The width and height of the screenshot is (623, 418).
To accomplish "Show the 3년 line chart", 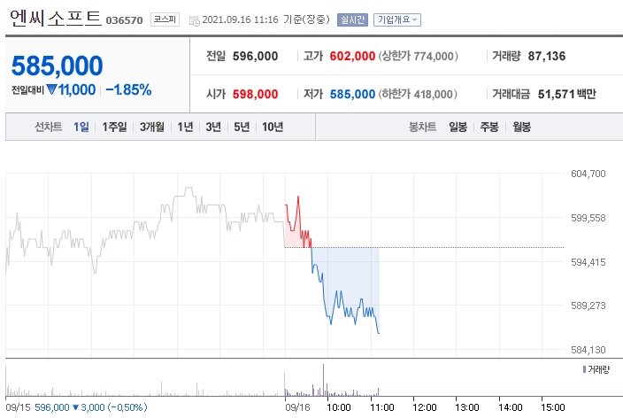I will point(213,127).
